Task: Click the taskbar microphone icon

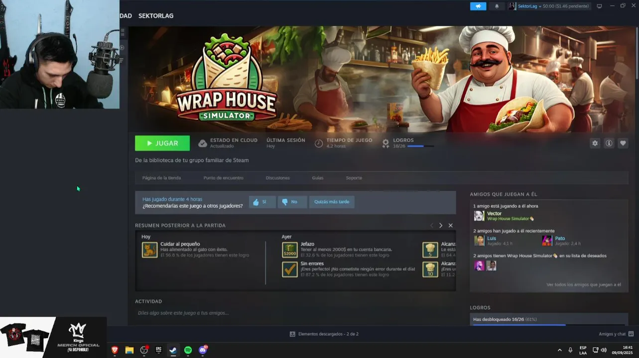Action: (570, 350)
